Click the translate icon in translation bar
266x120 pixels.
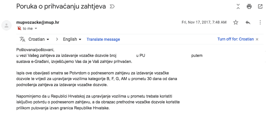coord(22,39)
